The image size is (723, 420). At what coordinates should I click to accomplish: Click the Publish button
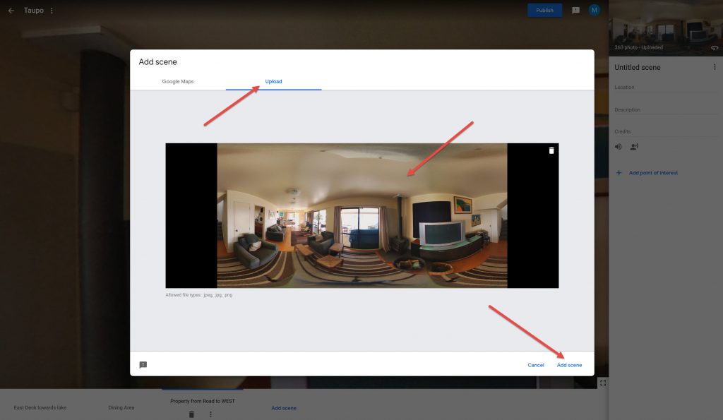pos(544,11)
